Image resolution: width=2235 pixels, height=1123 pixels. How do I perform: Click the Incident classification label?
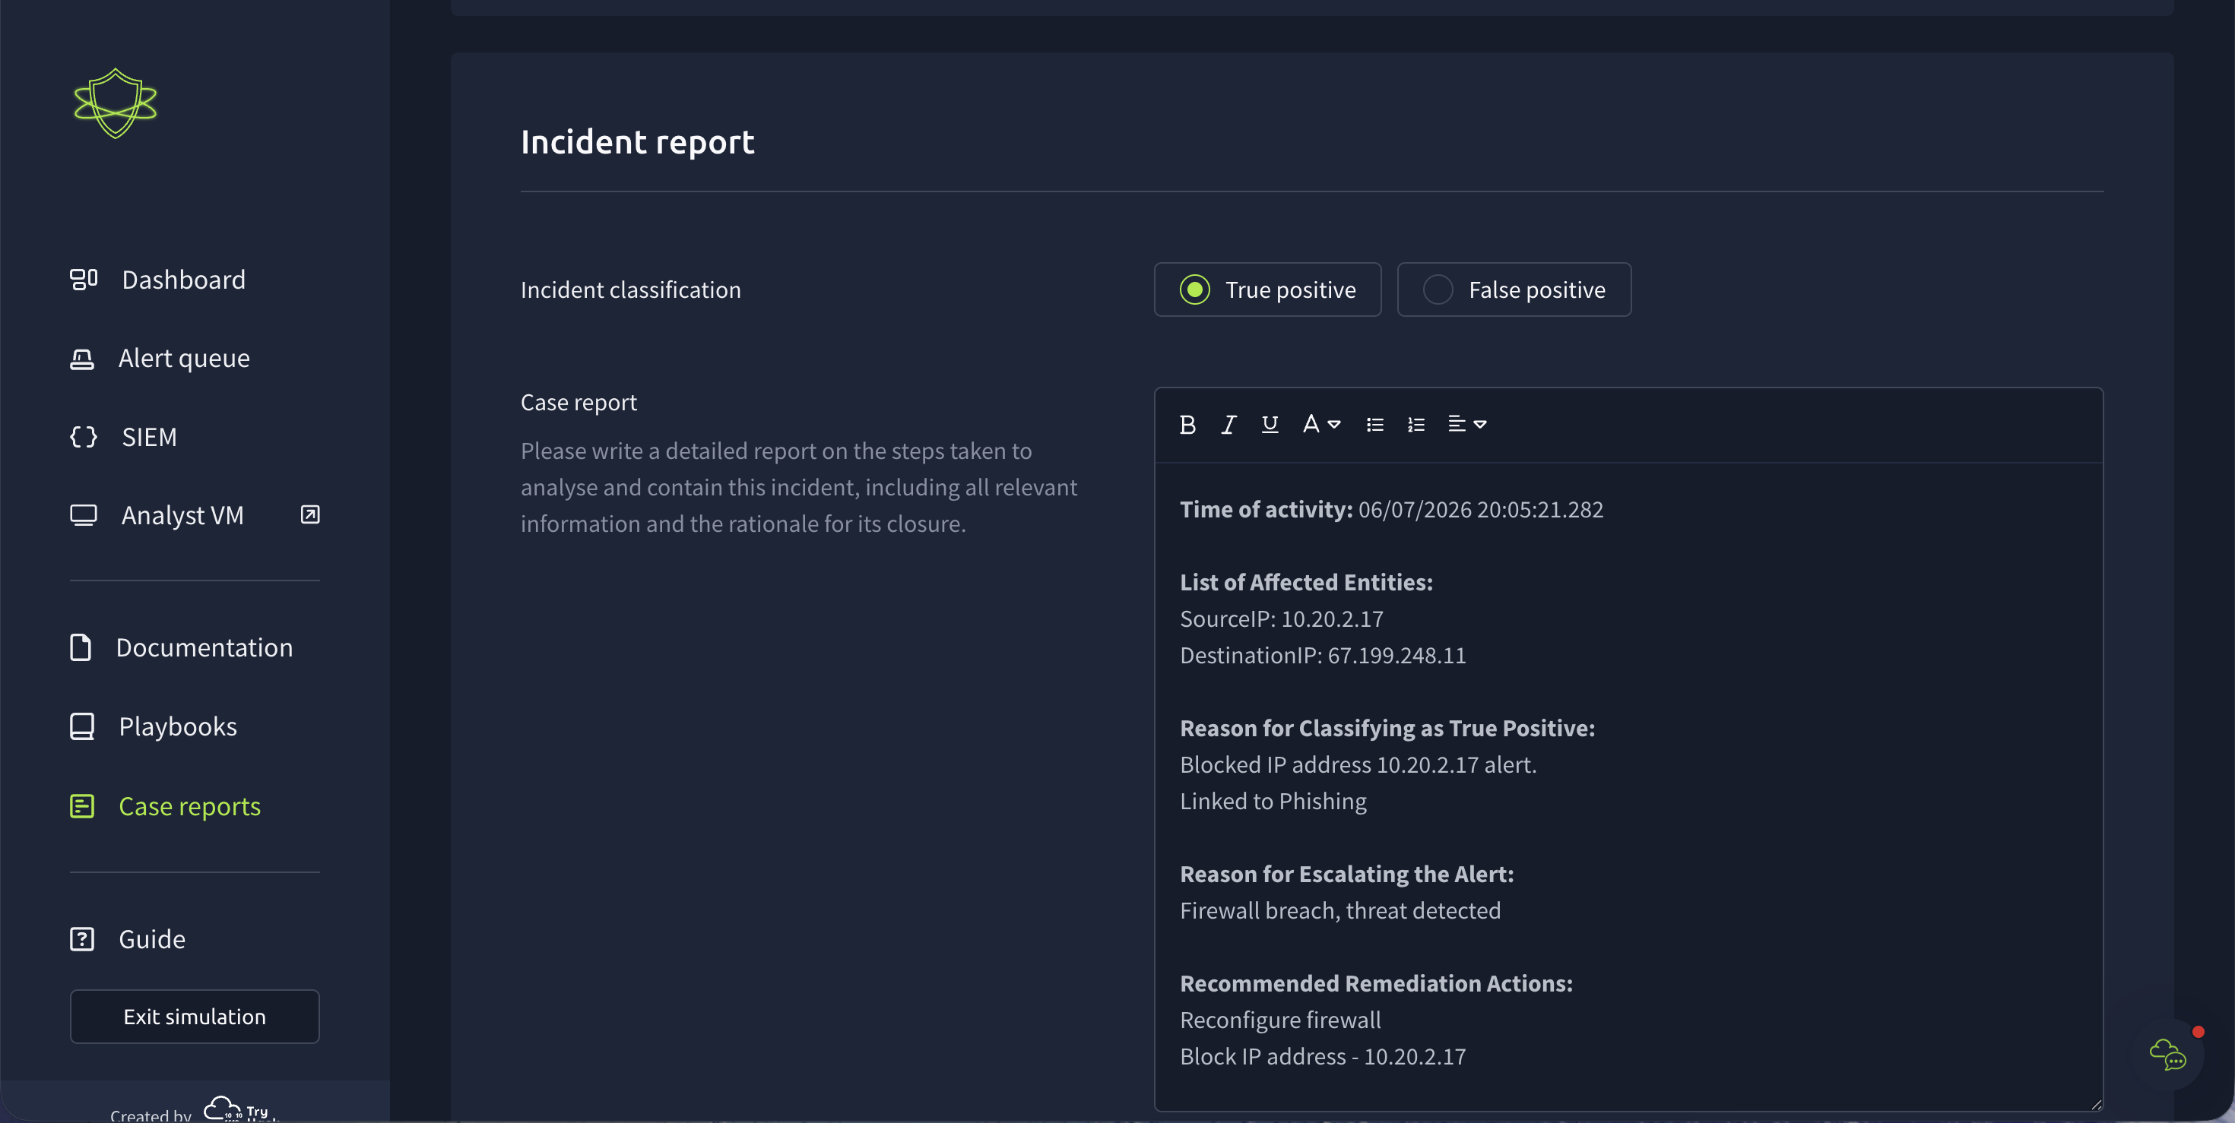pyautogui.click(x=631, y=289)
